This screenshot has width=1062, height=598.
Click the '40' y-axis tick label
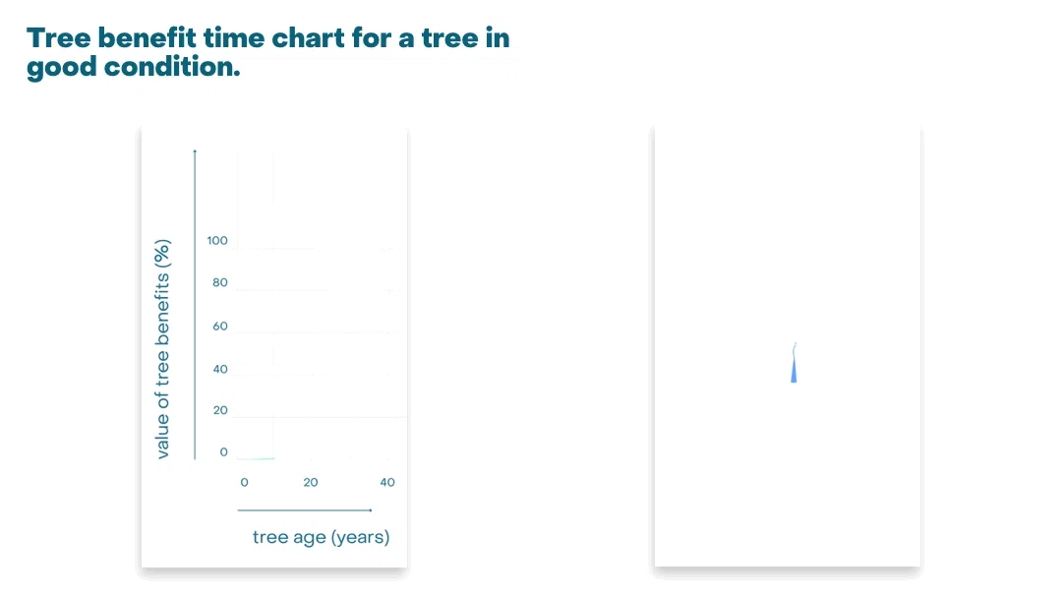[220, 369]
